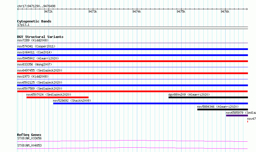This screenshot has width=256, height=152.
Task: Open the Cytogenetic Bands track heading
Action: [34, 21]
